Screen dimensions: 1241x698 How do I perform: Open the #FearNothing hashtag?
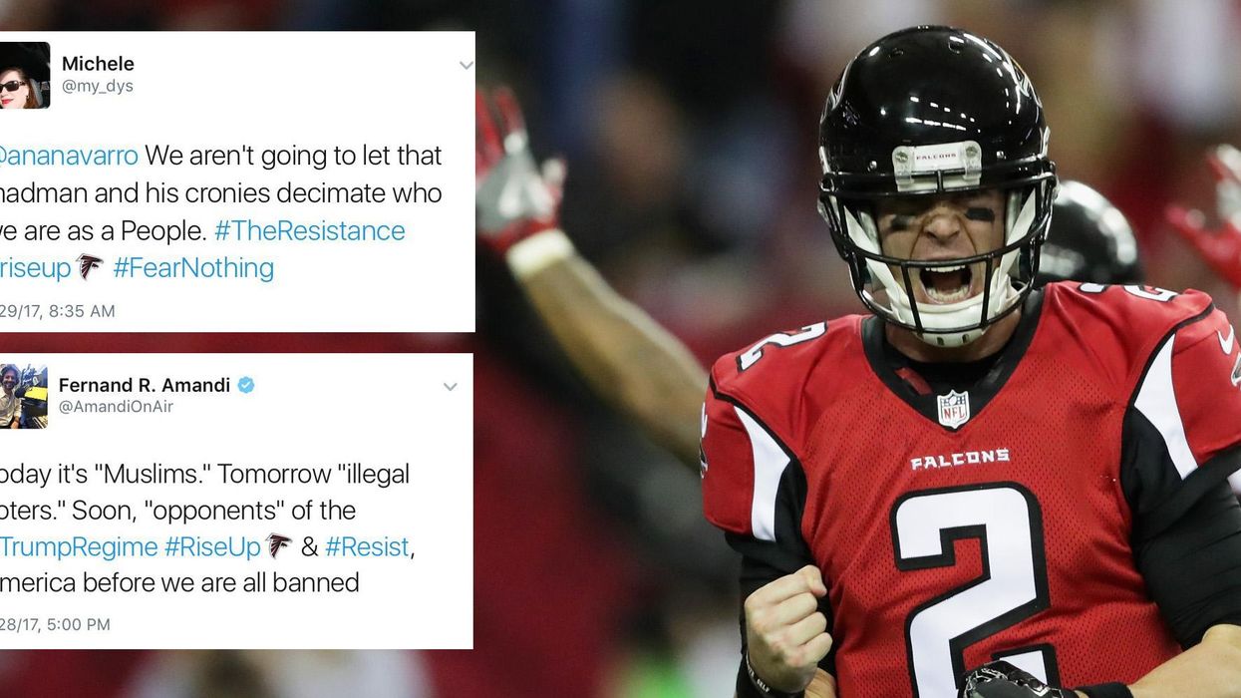point(193,267)
